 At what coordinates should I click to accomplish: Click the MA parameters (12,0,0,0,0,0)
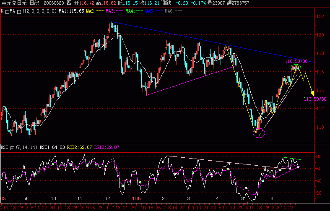(x=39, y=11)
